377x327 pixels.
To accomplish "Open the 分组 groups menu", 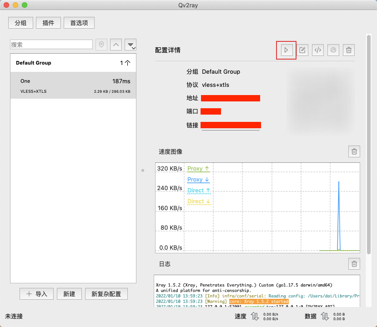I will (21, 23).
